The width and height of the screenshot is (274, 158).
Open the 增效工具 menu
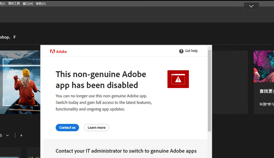coord(14,3)
